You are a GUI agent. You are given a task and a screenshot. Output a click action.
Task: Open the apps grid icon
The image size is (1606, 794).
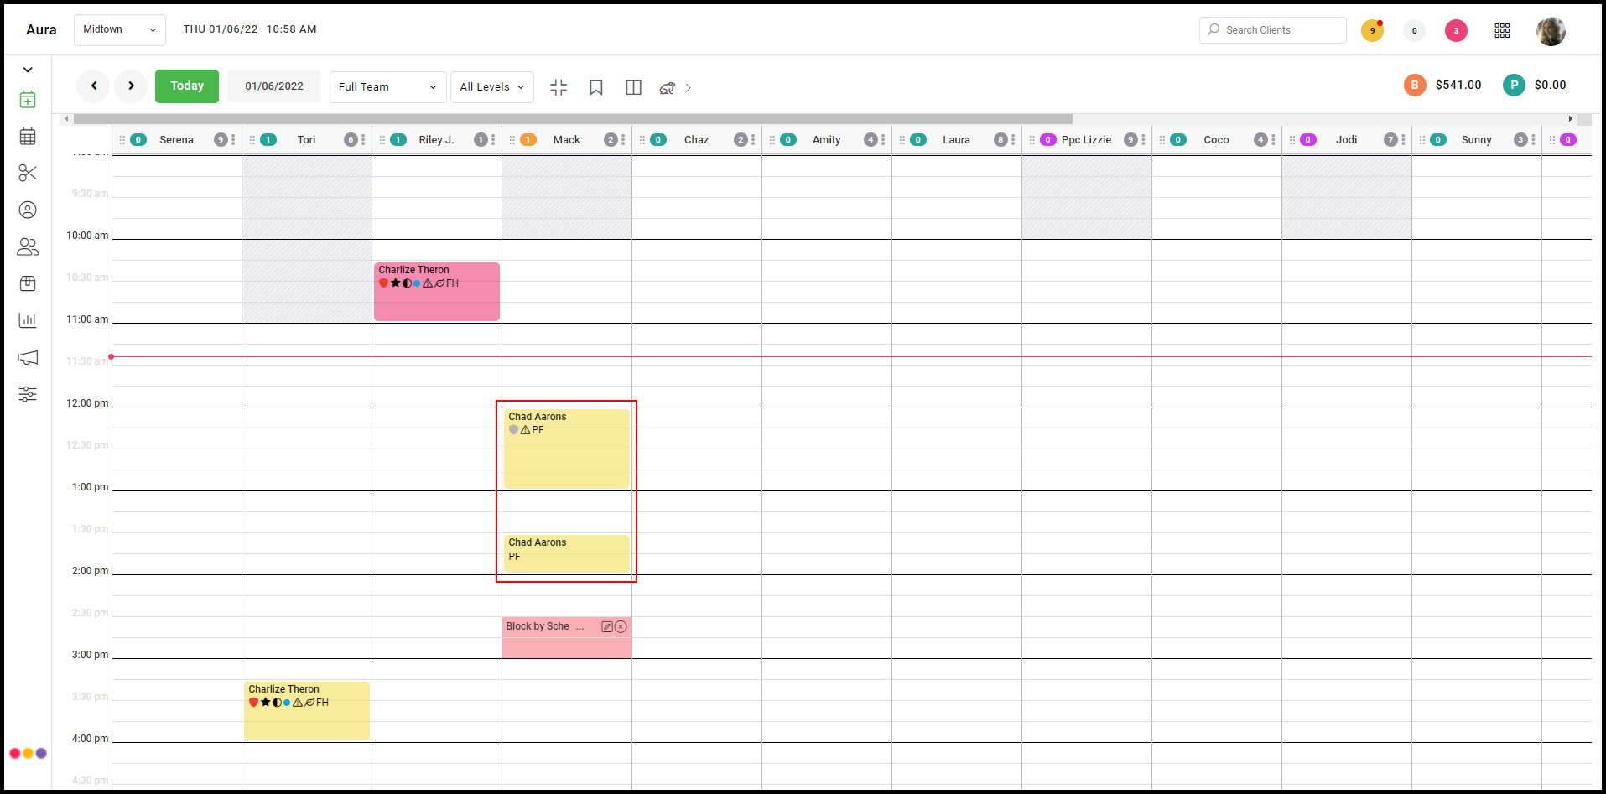[x=1502, y=30]
